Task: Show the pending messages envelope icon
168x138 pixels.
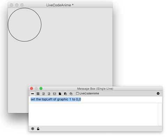Action: [x=54, y=94]
